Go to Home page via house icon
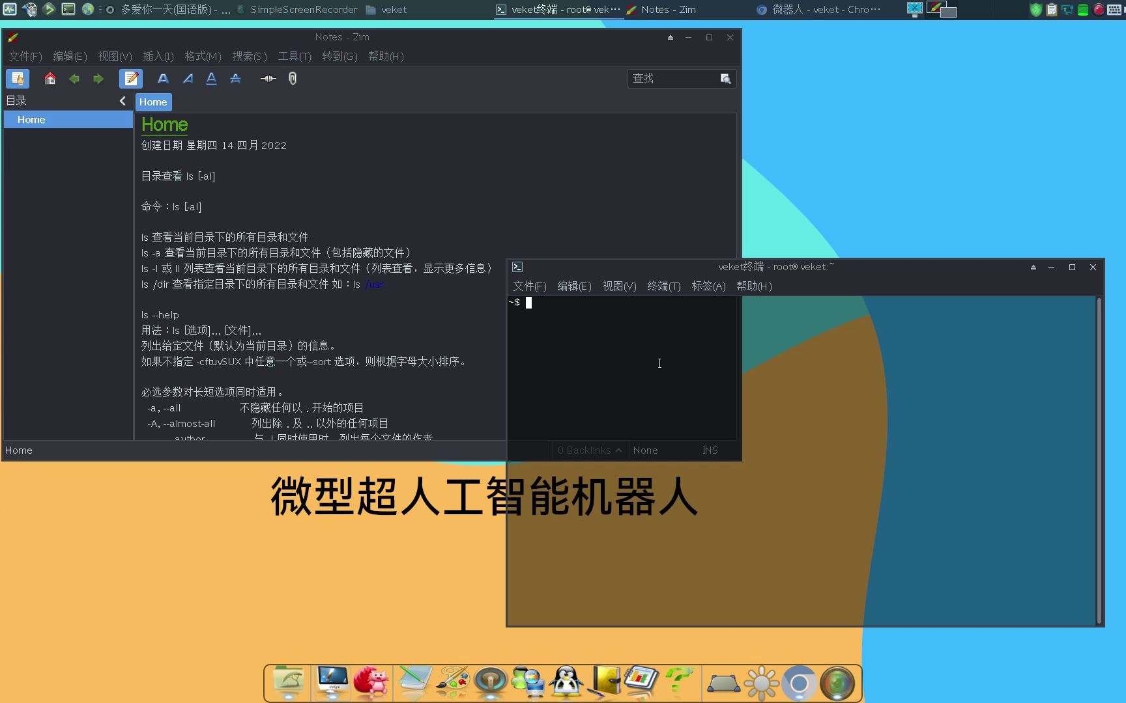The width and height of the screenshot is (1126, 703). tap(50, 79)
